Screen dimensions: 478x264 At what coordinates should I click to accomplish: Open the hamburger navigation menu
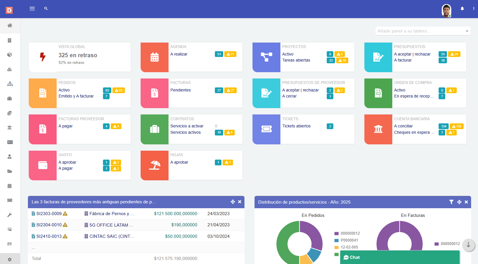[x=32, y=9]
